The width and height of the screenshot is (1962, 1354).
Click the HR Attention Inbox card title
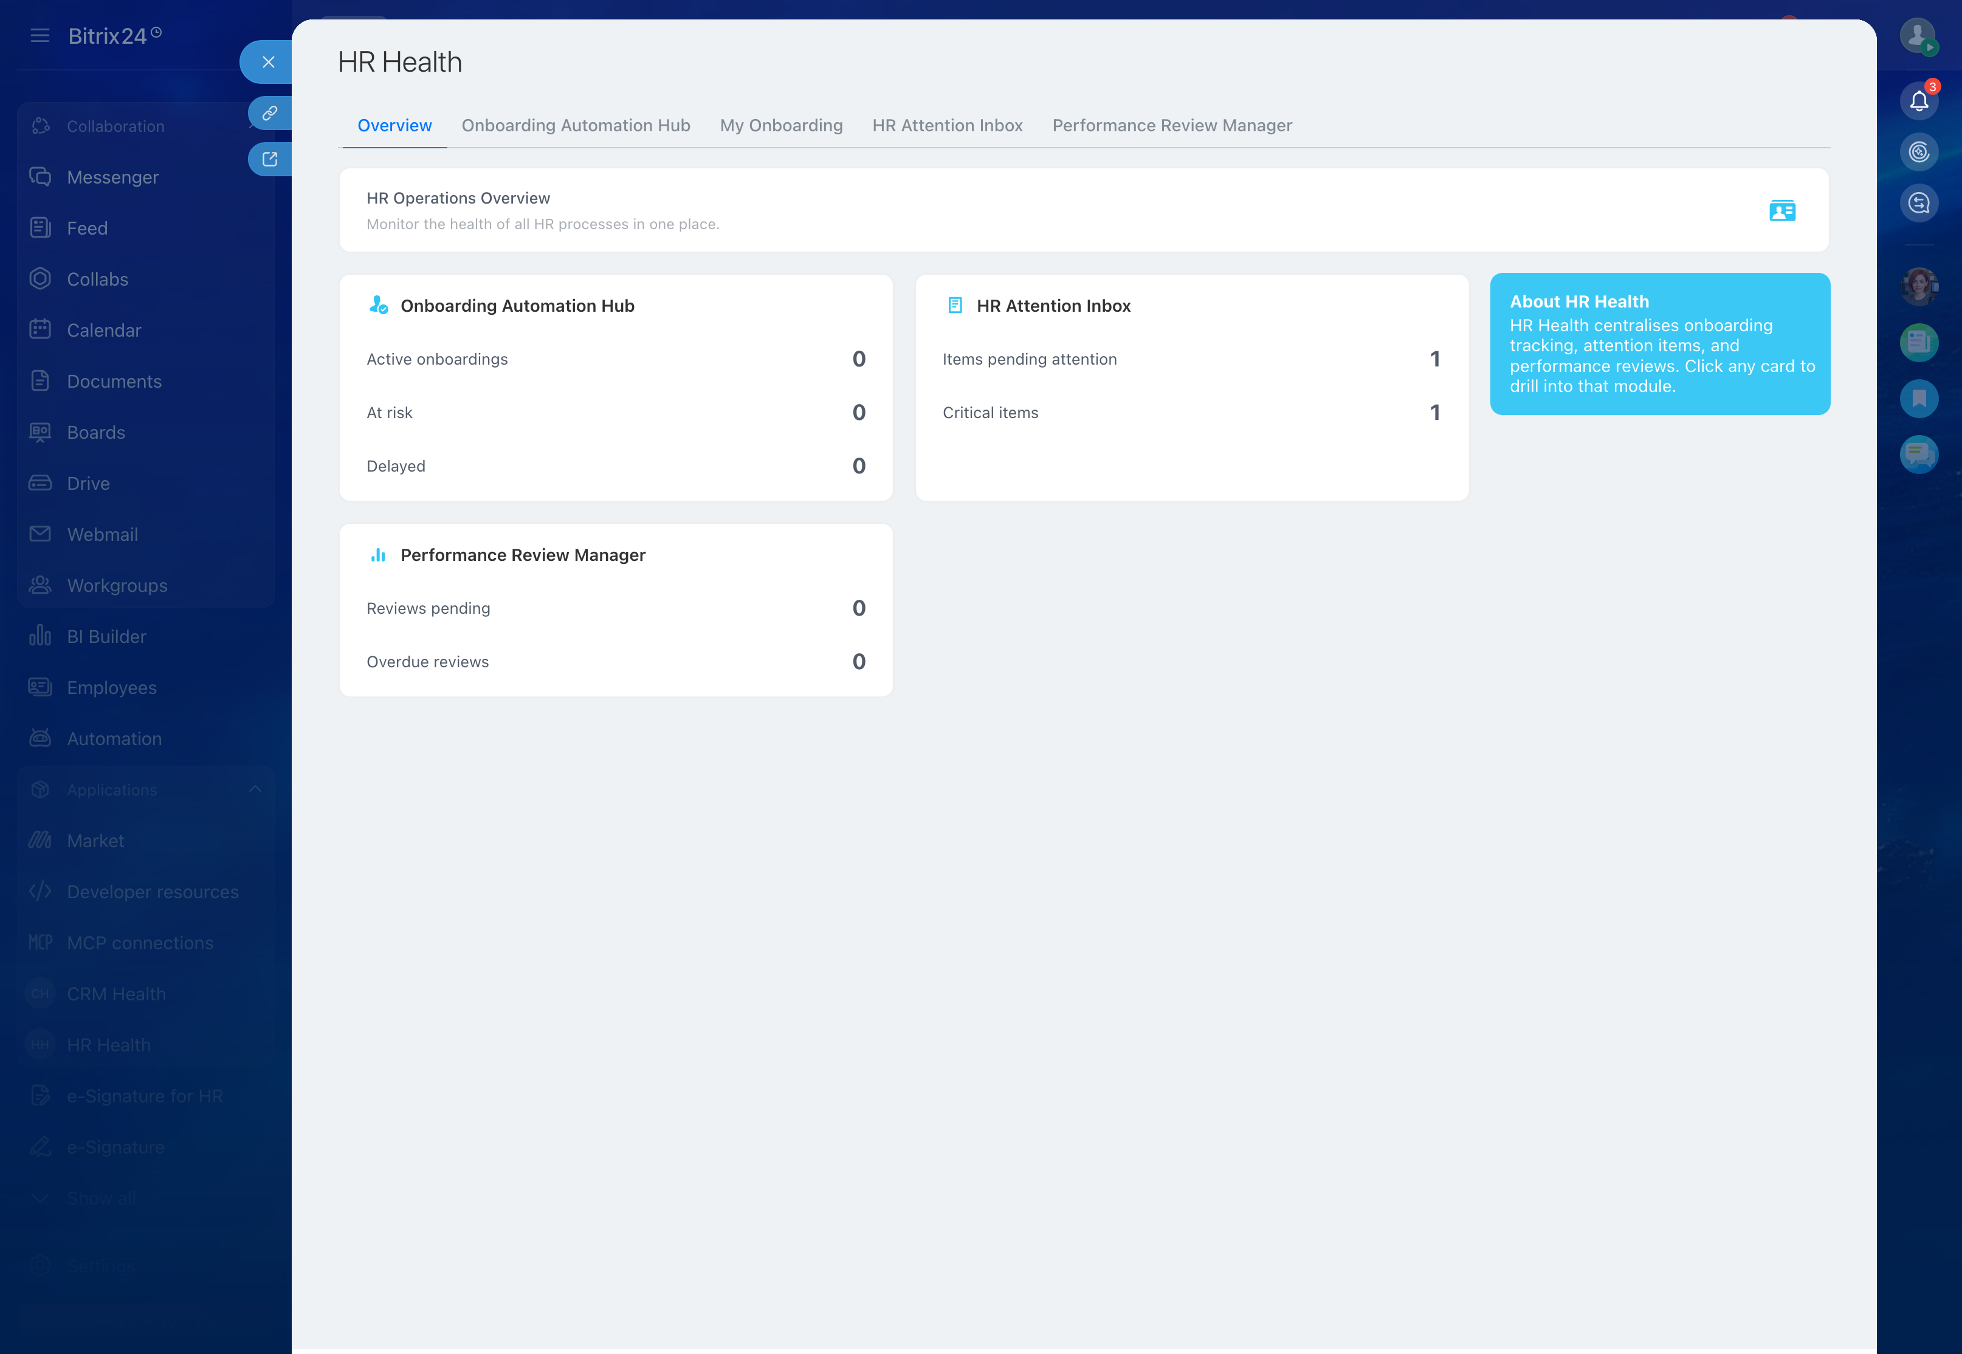point(1053,306)
